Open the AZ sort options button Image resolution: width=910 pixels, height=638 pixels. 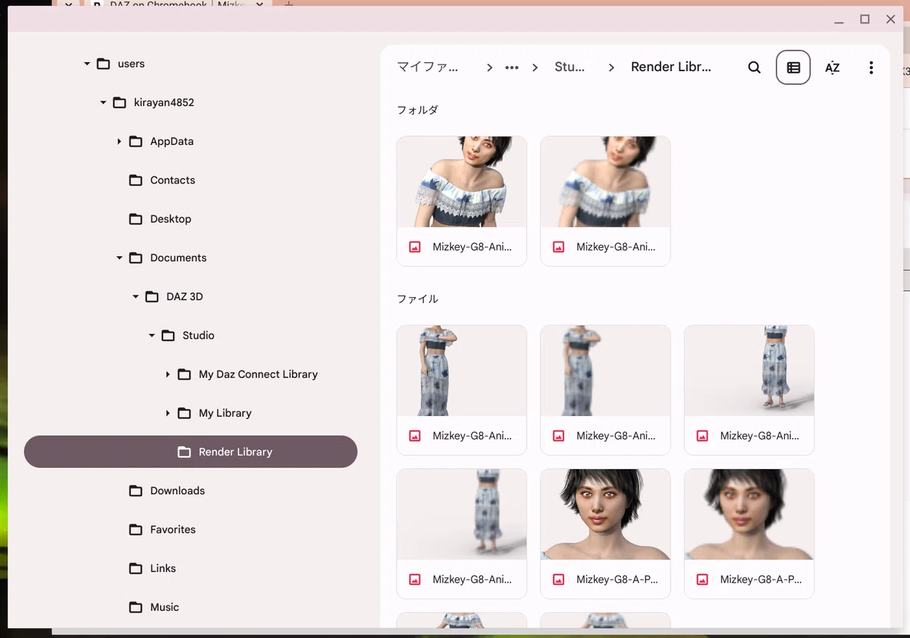832,67
